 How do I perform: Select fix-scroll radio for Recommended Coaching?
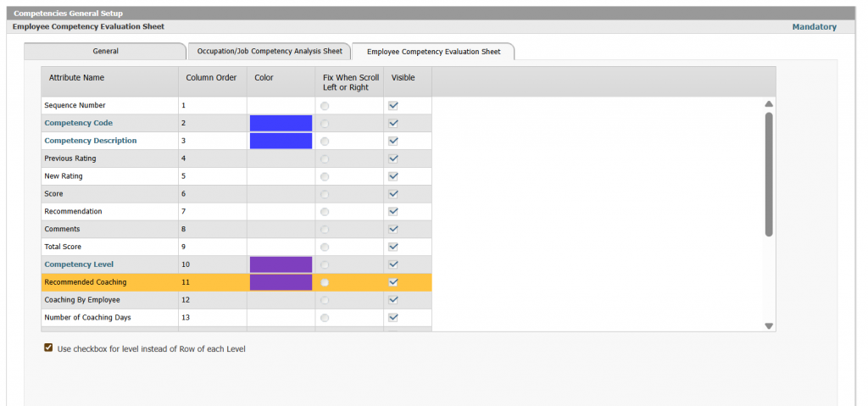[x=325, y=282]
